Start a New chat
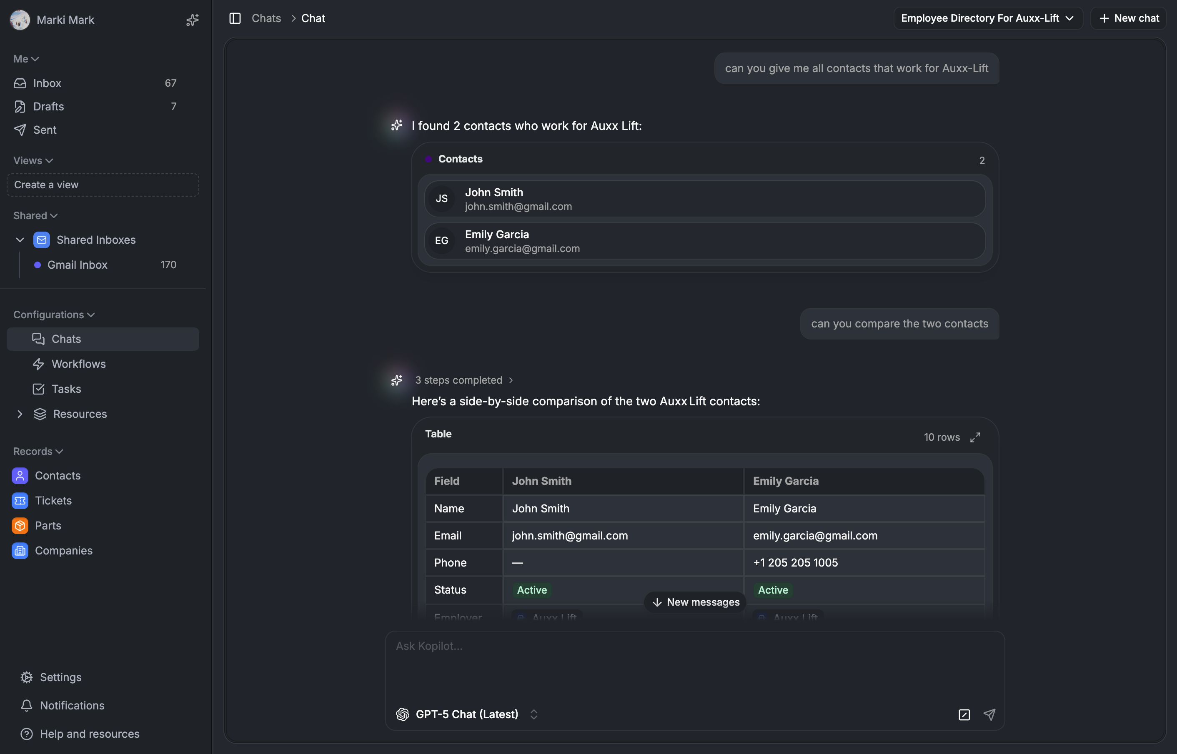This screenshot has width=1177, height=754. pos(1129,19)
